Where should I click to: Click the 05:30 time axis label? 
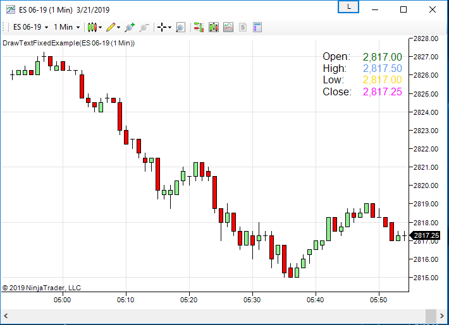tap(252, 300)
